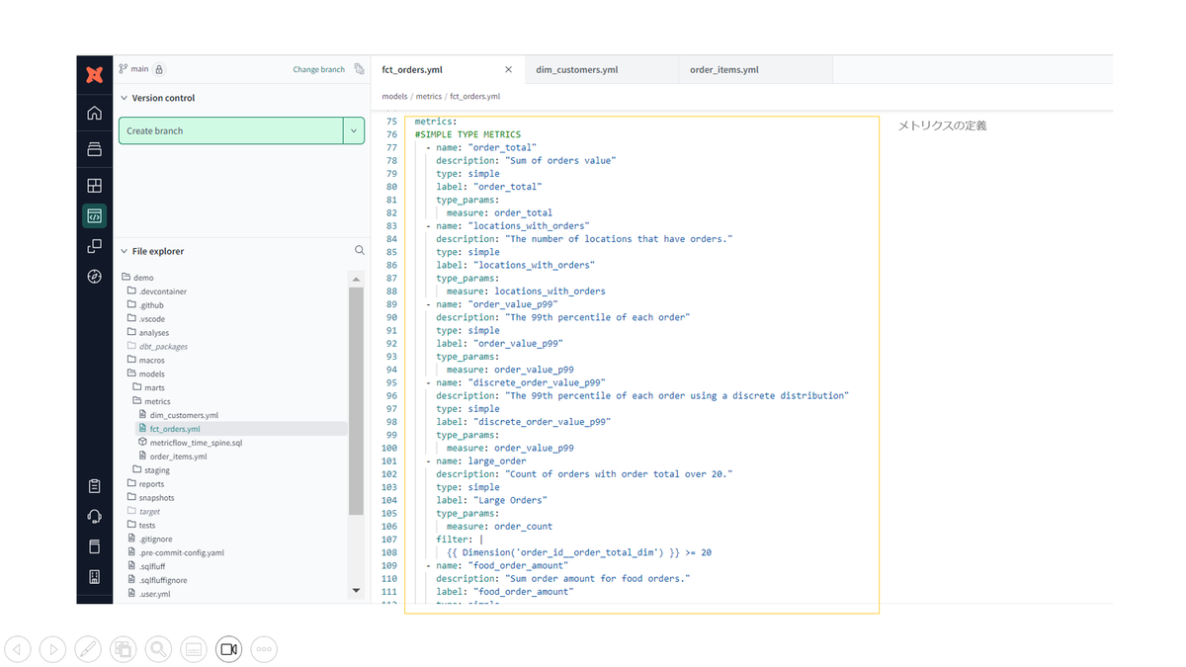Open the overlapping windows sidebar icon
This screenshot has width=1186, height=667.
94,246
